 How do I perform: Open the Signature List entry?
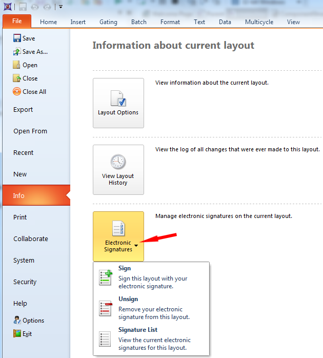click(138, 330)
